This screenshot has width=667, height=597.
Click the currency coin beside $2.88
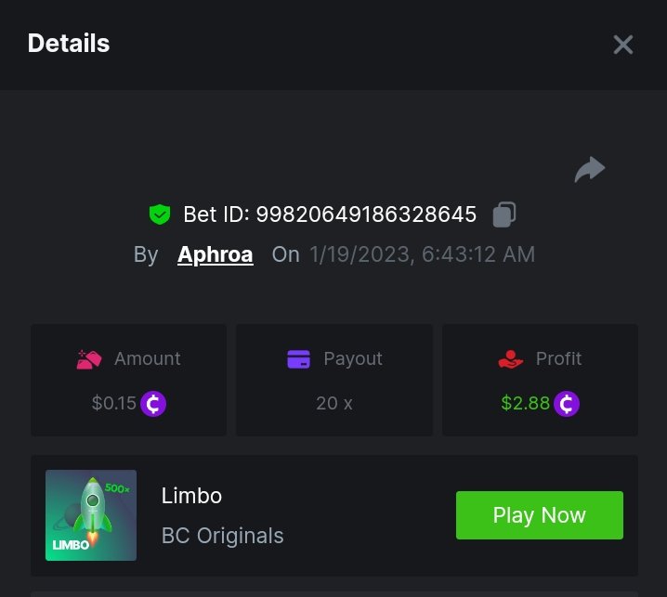click(x=567, y=404)
